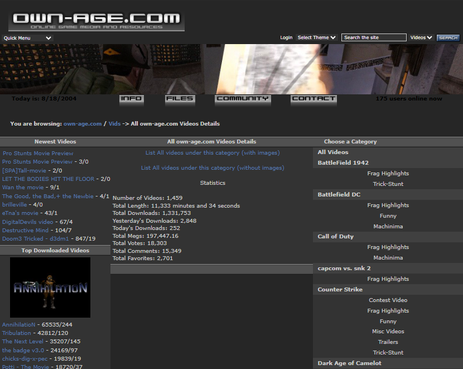Click the Login link
Screen dimensions: 463x369
tap(286, 37)
